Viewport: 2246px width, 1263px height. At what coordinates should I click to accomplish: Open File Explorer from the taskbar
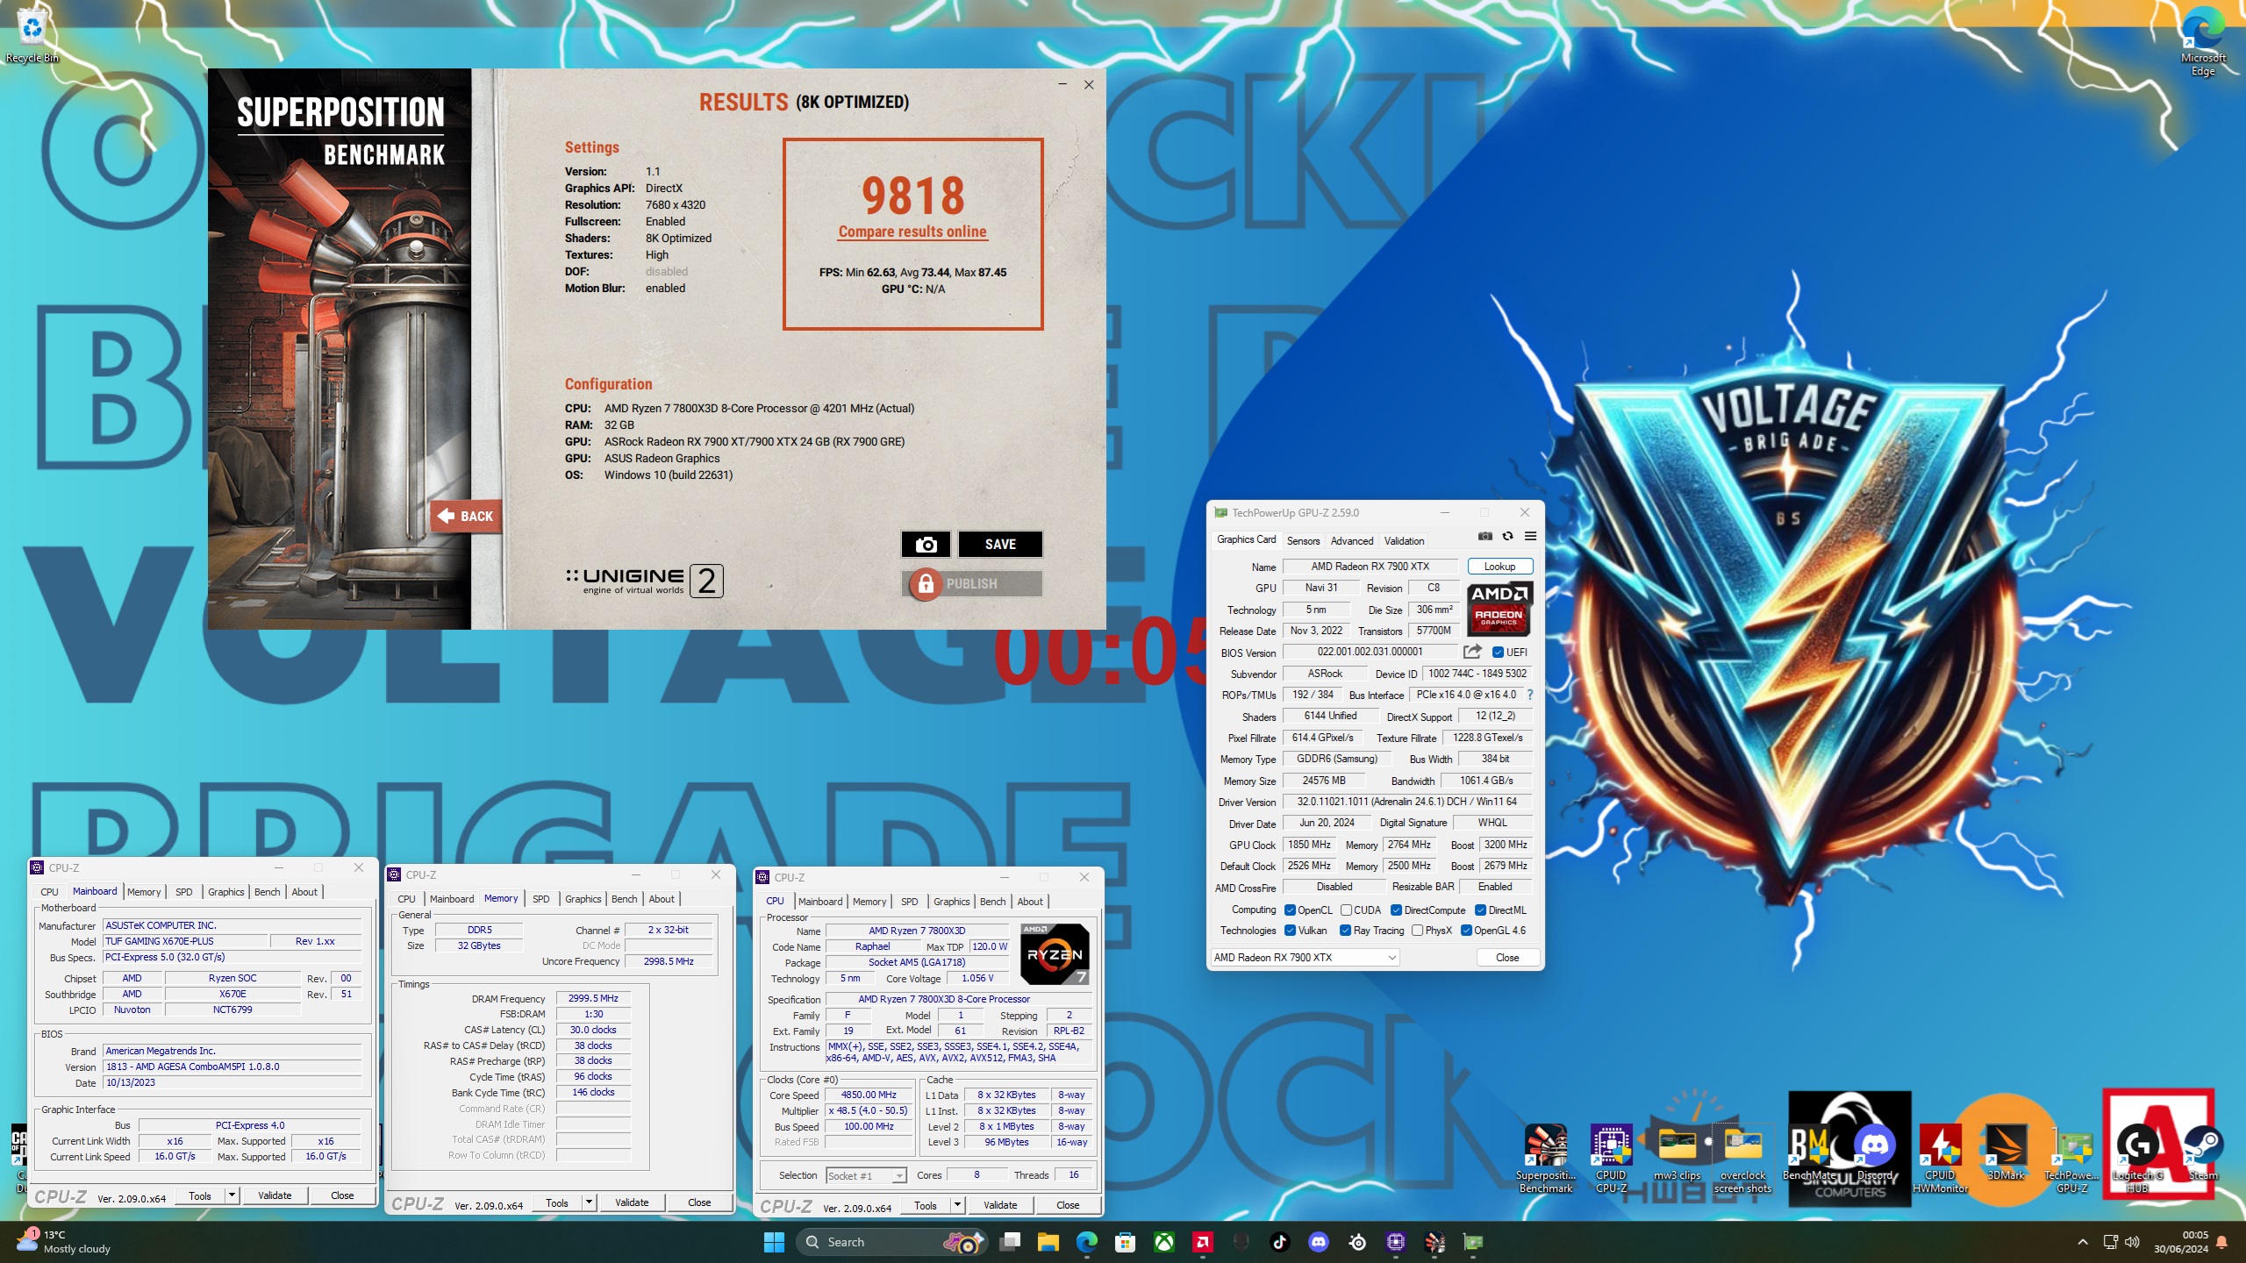pyautogui.click(x=1048, y=1242)
